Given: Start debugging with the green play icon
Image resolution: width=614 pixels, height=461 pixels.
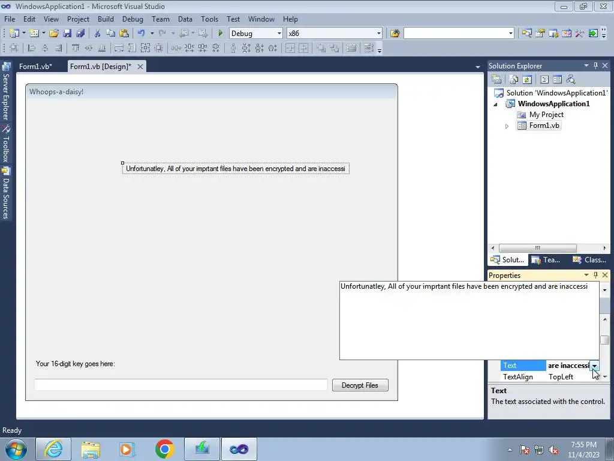Looking at the screenshot, I should click(221, 34).
